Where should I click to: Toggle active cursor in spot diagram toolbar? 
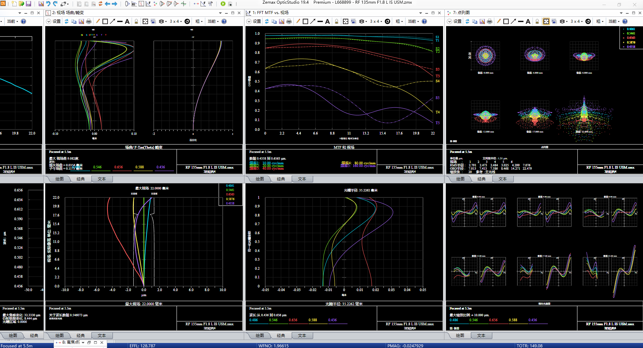pos(546,21)
